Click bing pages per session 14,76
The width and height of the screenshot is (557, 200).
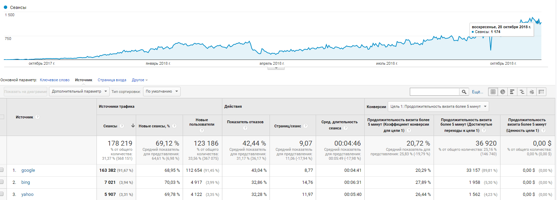coord(307,182)
